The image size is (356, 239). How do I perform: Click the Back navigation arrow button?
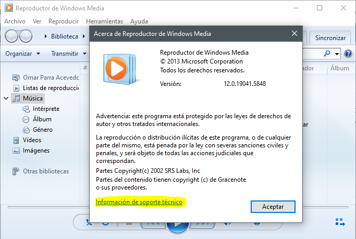click(11, 36)
